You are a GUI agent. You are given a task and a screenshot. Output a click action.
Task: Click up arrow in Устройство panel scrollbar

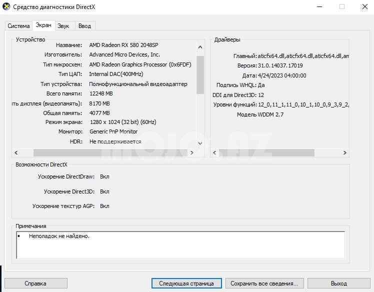click(200, 47)
